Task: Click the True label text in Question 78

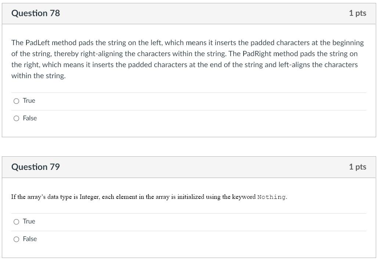Action: (29, 101)
